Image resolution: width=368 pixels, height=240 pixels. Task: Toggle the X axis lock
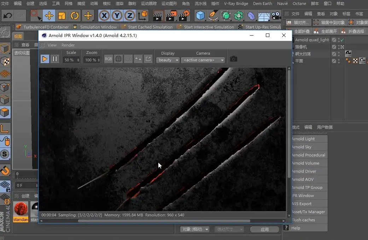104,16
